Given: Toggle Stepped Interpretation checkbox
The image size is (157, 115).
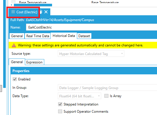Looking at the screenshot, I should (60, 104).
